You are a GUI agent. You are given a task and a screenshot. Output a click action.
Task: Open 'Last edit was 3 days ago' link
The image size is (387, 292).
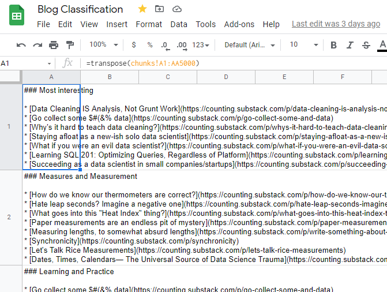click(336, 24)
